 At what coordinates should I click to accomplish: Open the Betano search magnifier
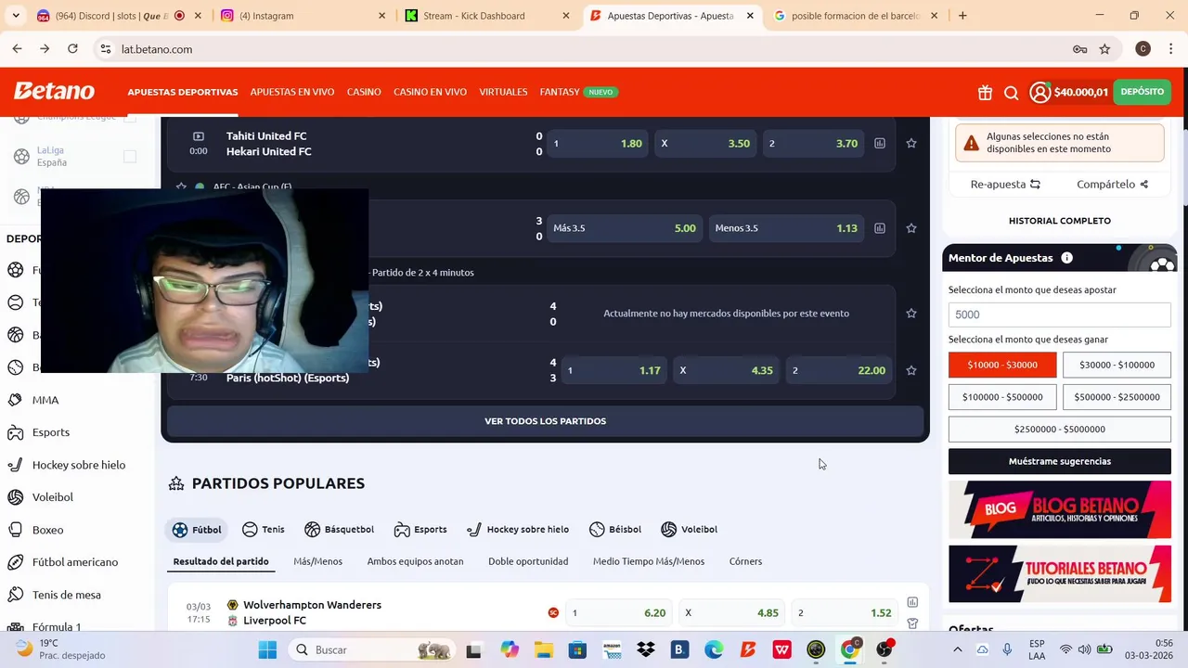tap(1012, 92)
